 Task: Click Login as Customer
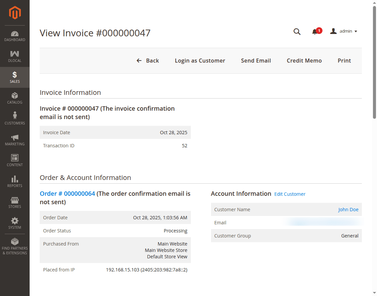click(x=200, y=61)
